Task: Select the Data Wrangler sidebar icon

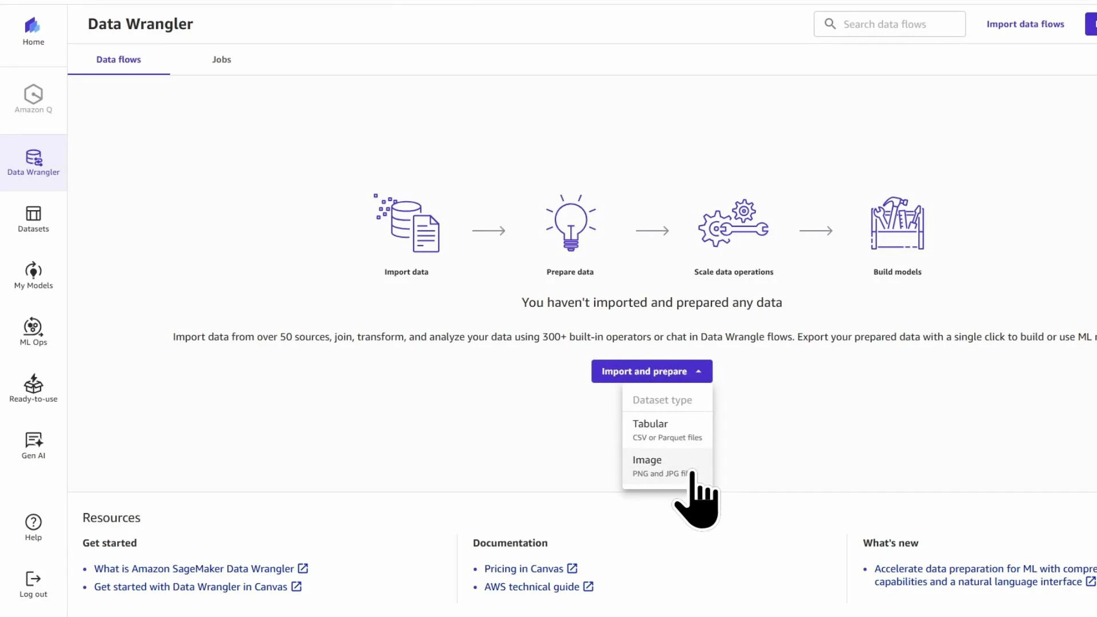Action: click(33, 162)
